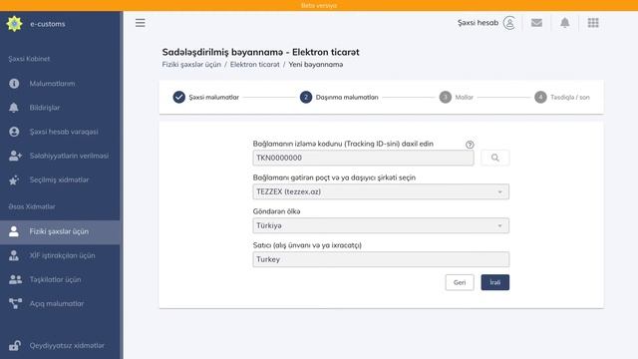Screen dimensions: 638x359
Task: Click the Beta versiya banner text
Action: (319, 5)
